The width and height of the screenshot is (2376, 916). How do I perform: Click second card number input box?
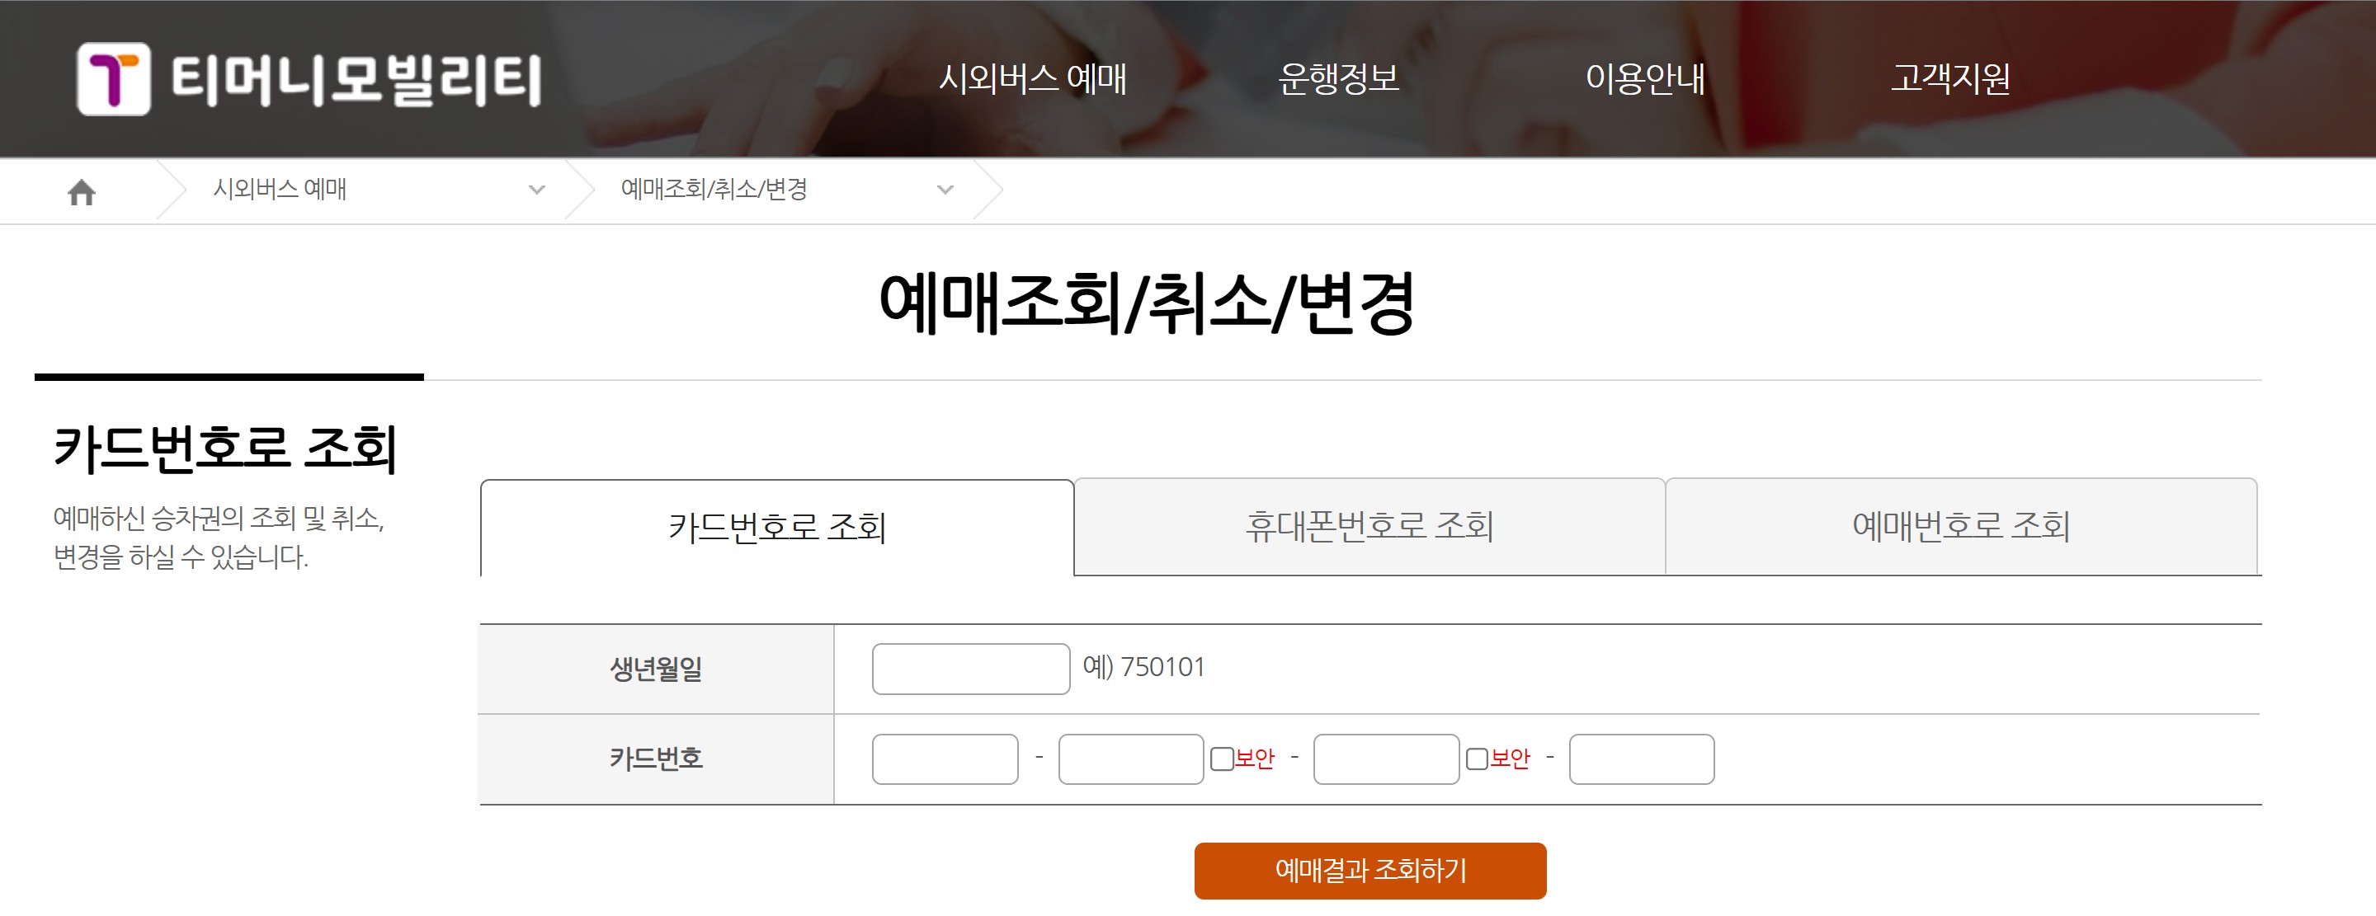[1131, 759]
